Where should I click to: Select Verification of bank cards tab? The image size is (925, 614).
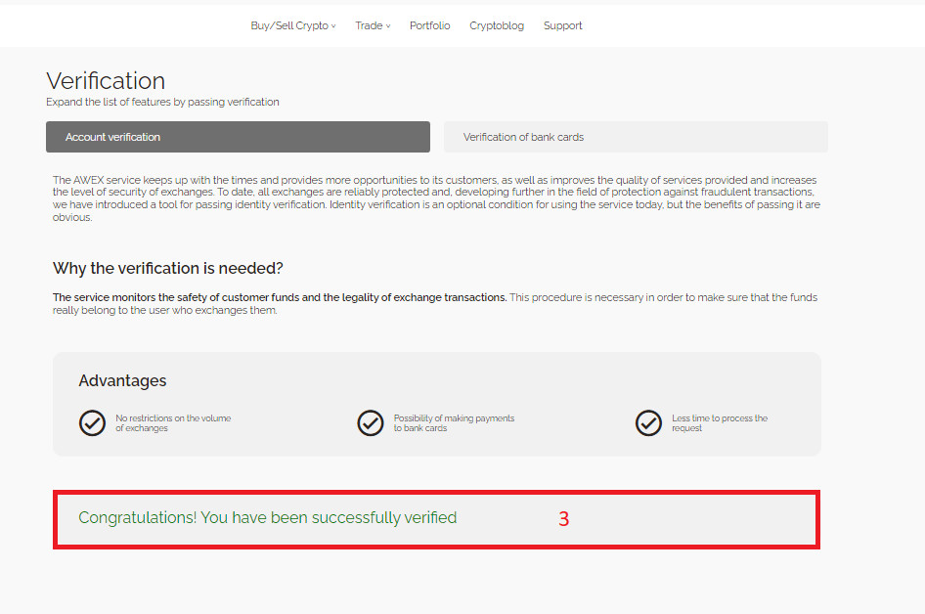[636, 137]
